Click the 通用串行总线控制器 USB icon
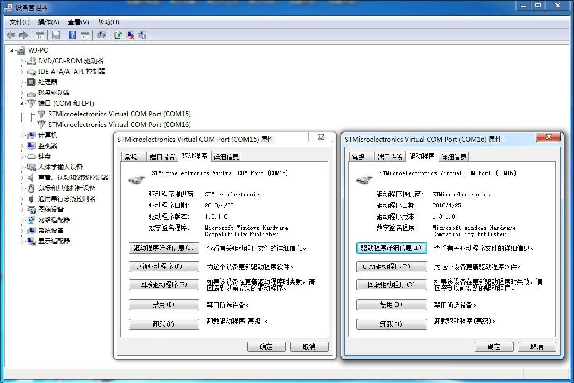This screenshot has width=574, height=383. point(31,199)
